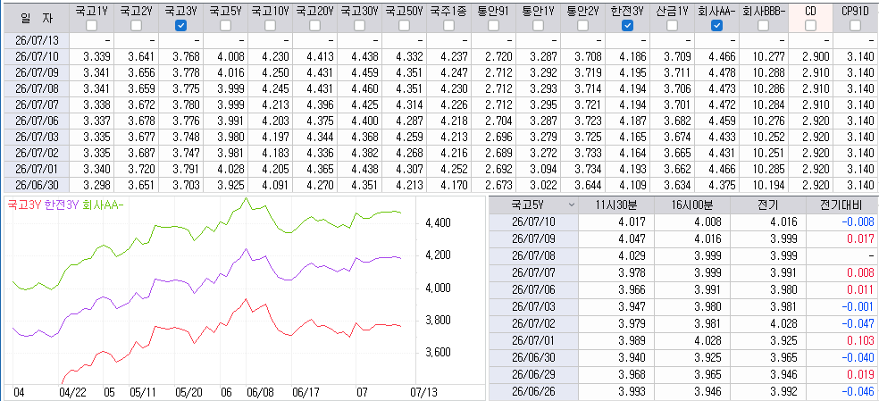
Task: Select the 전기 column header
Action: (768, 205)
